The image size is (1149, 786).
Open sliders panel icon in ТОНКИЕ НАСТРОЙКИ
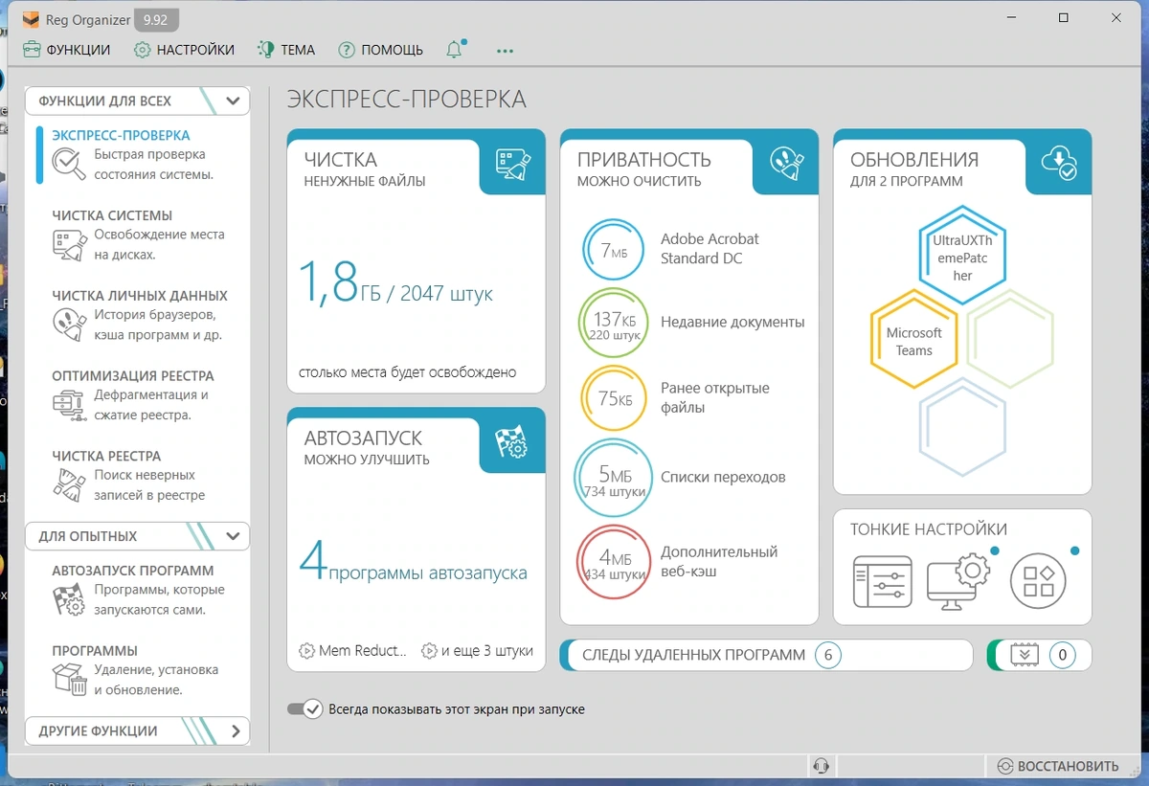coord(882,581)
